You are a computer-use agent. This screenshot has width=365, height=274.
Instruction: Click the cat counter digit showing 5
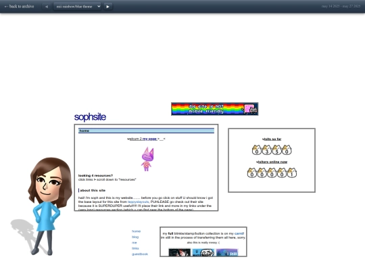coord(276,150)
